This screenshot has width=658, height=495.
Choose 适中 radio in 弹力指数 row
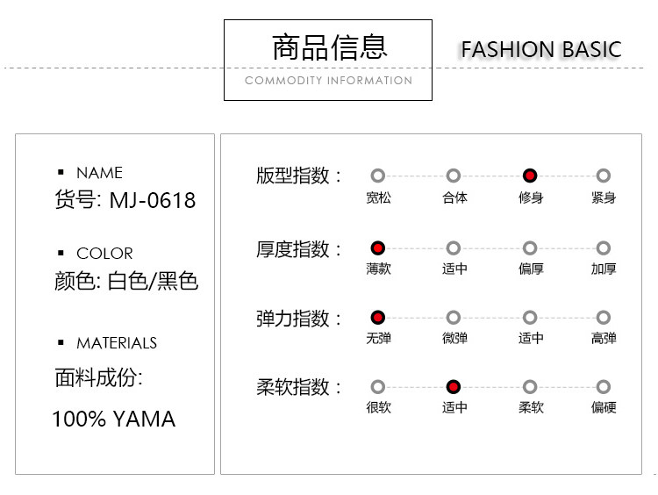(x=530, y=317)
